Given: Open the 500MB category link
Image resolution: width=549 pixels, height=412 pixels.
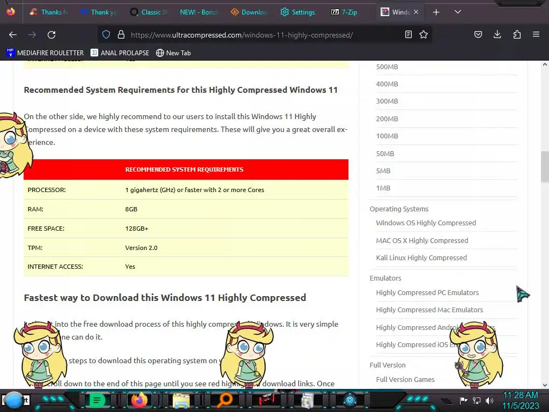Looking at the screenshot, I should [x=387, y=67].
